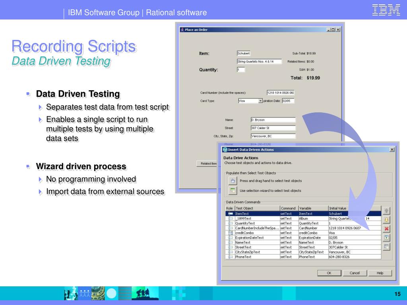Click the String Quartets Nos. 4 & 14 field
This screenshot has height=305, width=407.
(x=259, y=62)
